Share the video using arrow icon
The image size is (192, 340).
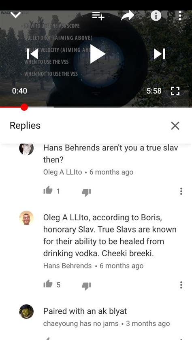coord(128,16)
